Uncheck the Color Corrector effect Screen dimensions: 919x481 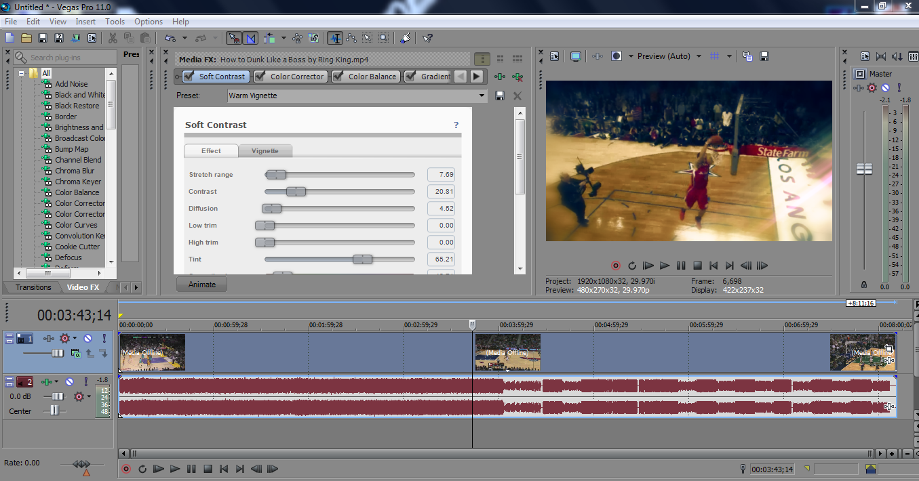(260, 77)
